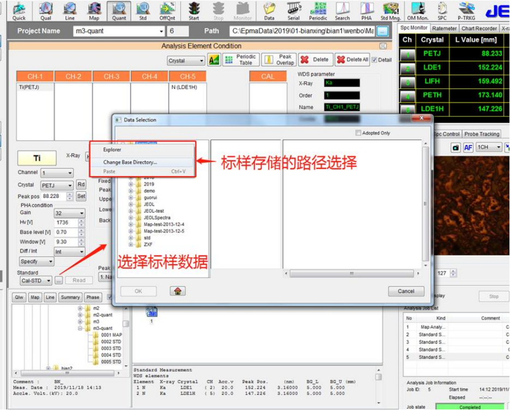Enable the Adopted Only checkbox
Screen dimensions: 510x410
[x=358, y=132]
